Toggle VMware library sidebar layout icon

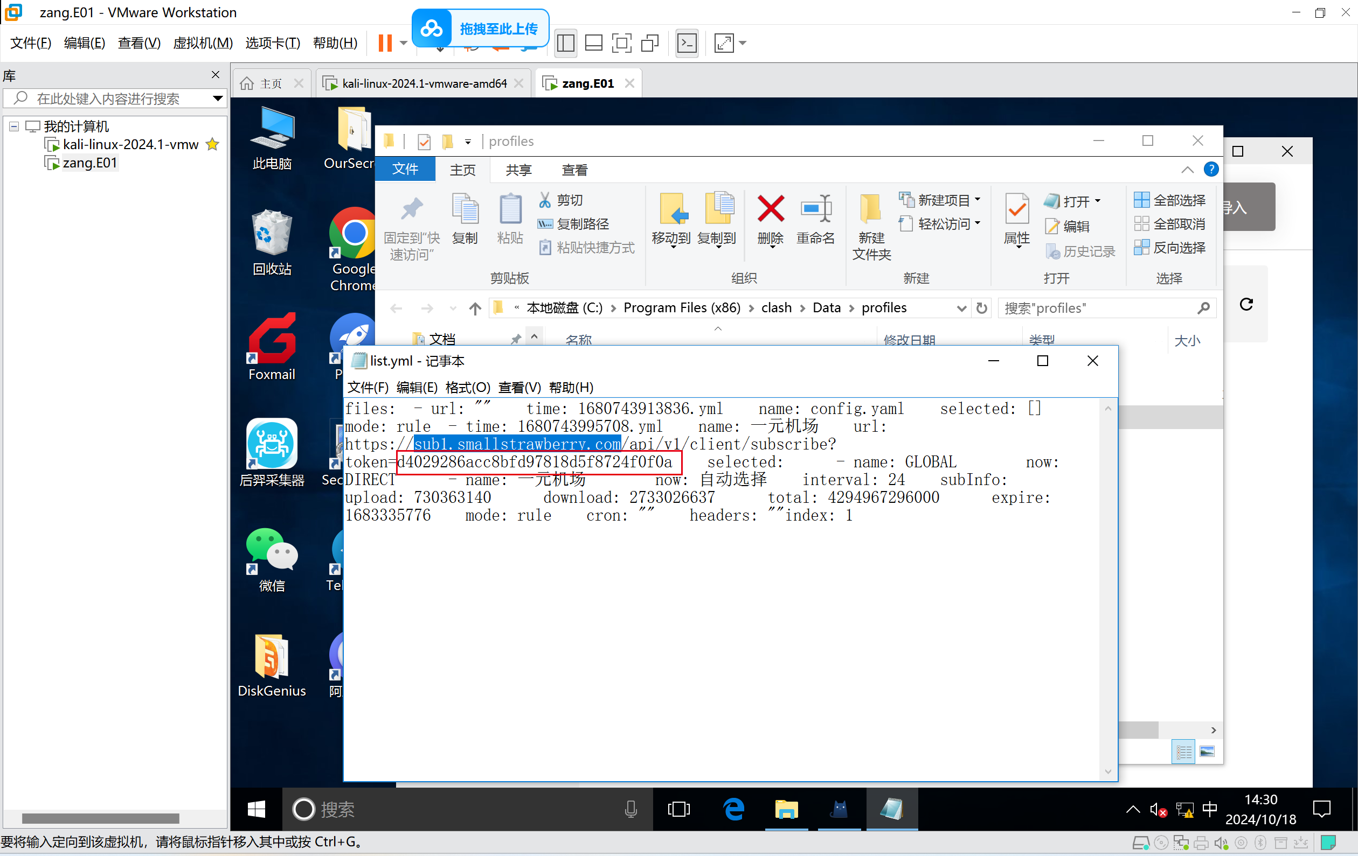566,43
